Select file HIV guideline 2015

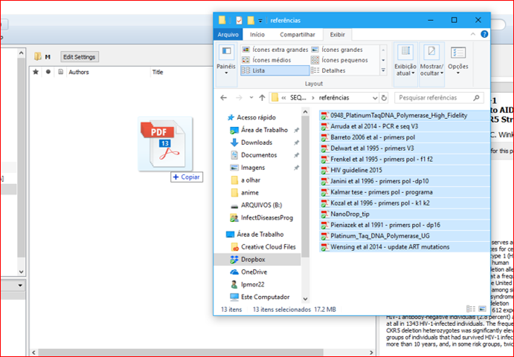click(356, 170)
